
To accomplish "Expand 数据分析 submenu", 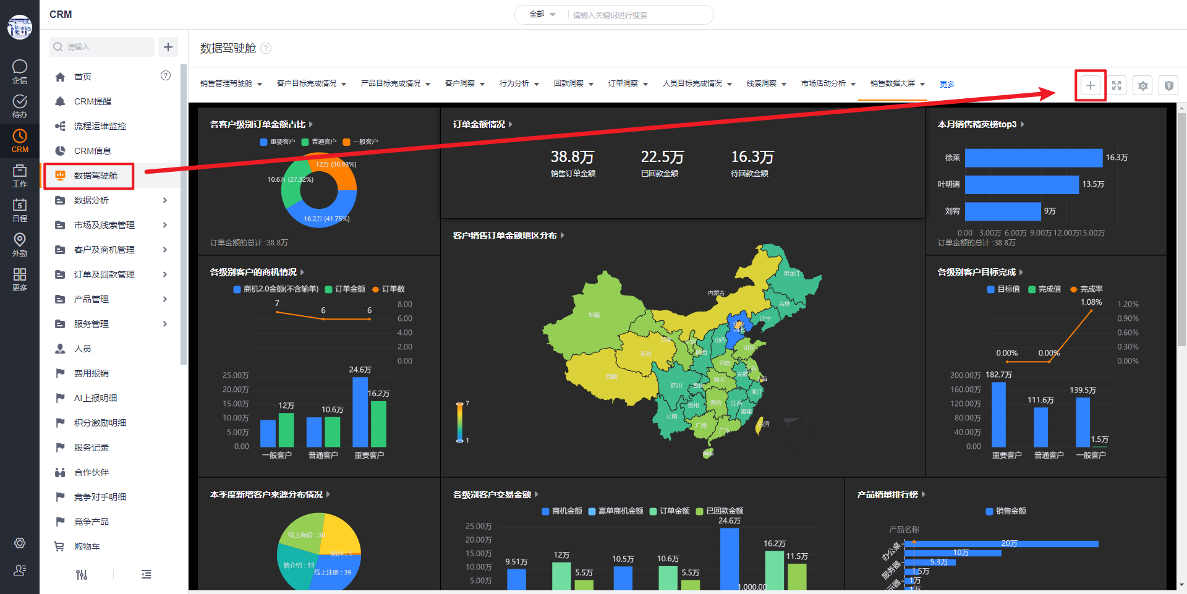I will [x=165, y=200].
